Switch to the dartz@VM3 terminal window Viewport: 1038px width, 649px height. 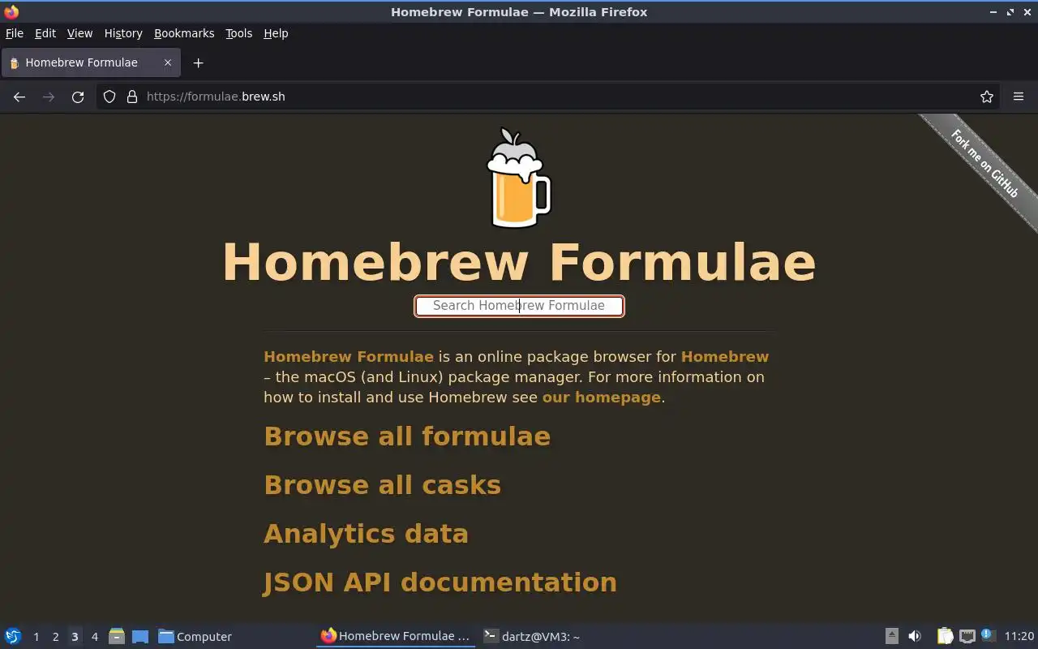coord(532,637)
